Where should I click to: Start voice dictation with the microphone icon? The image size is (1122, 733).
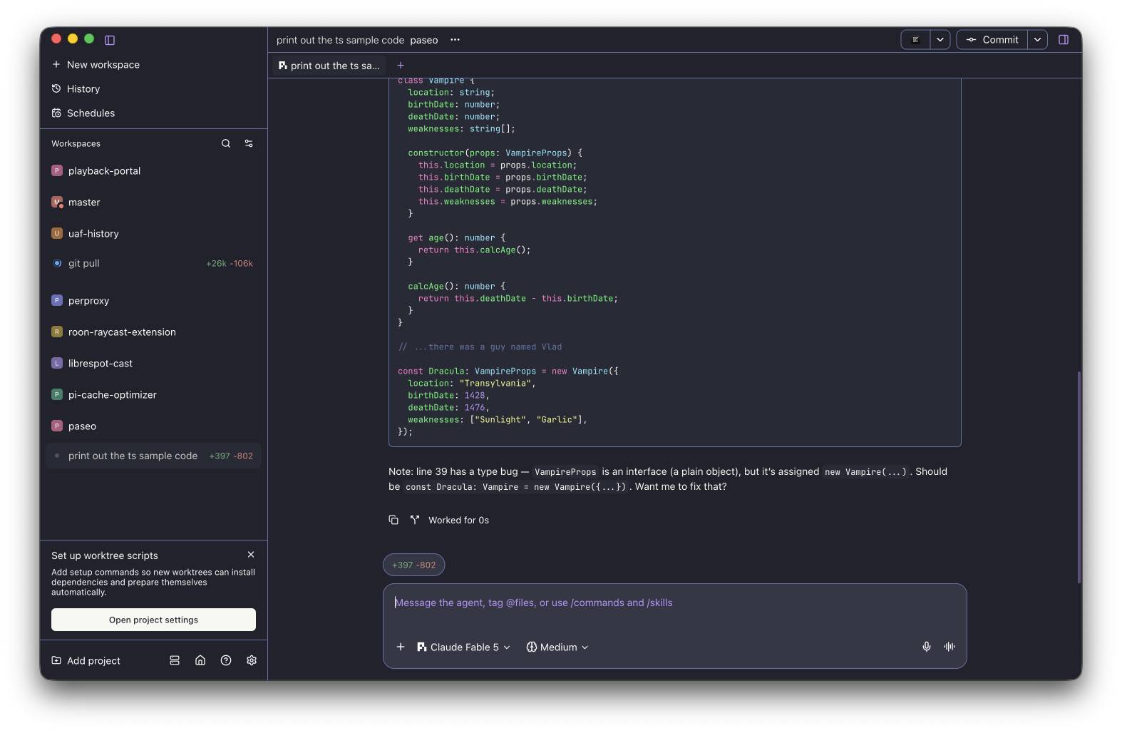point(927,647)
